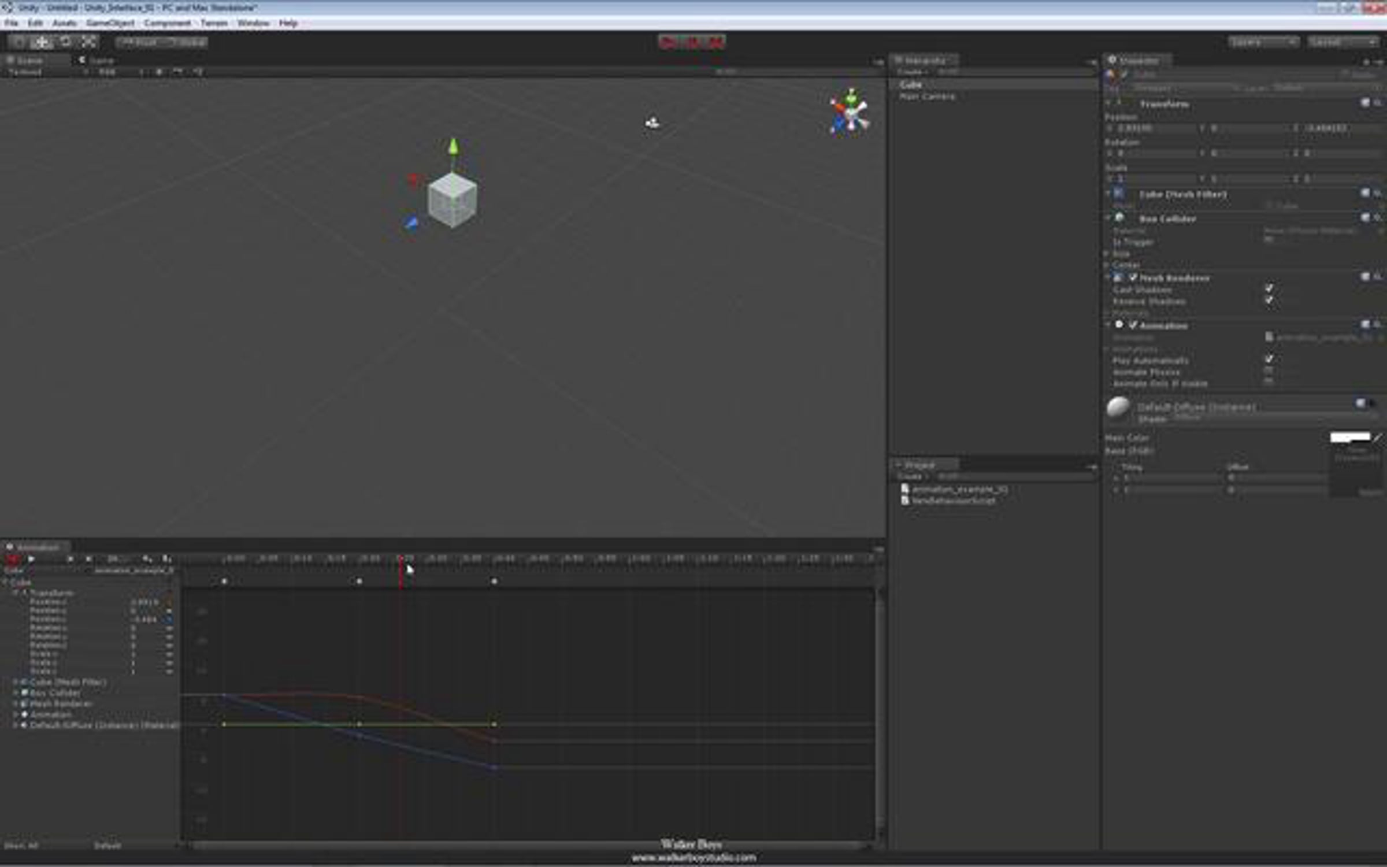
Task: Click the white Main Color swatch
Action: pyautogui.click(x=1350, y=437)
